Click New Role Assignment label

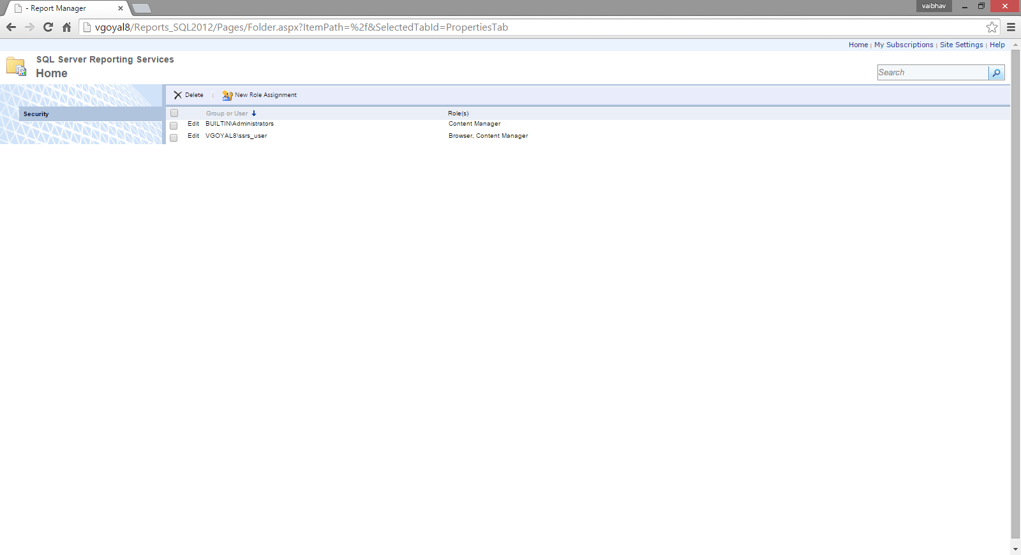[265, 95]
